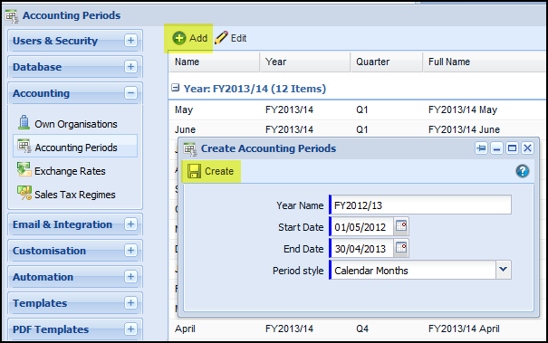
Task: Select the April row name cell
Action: (x=185, y=329)
